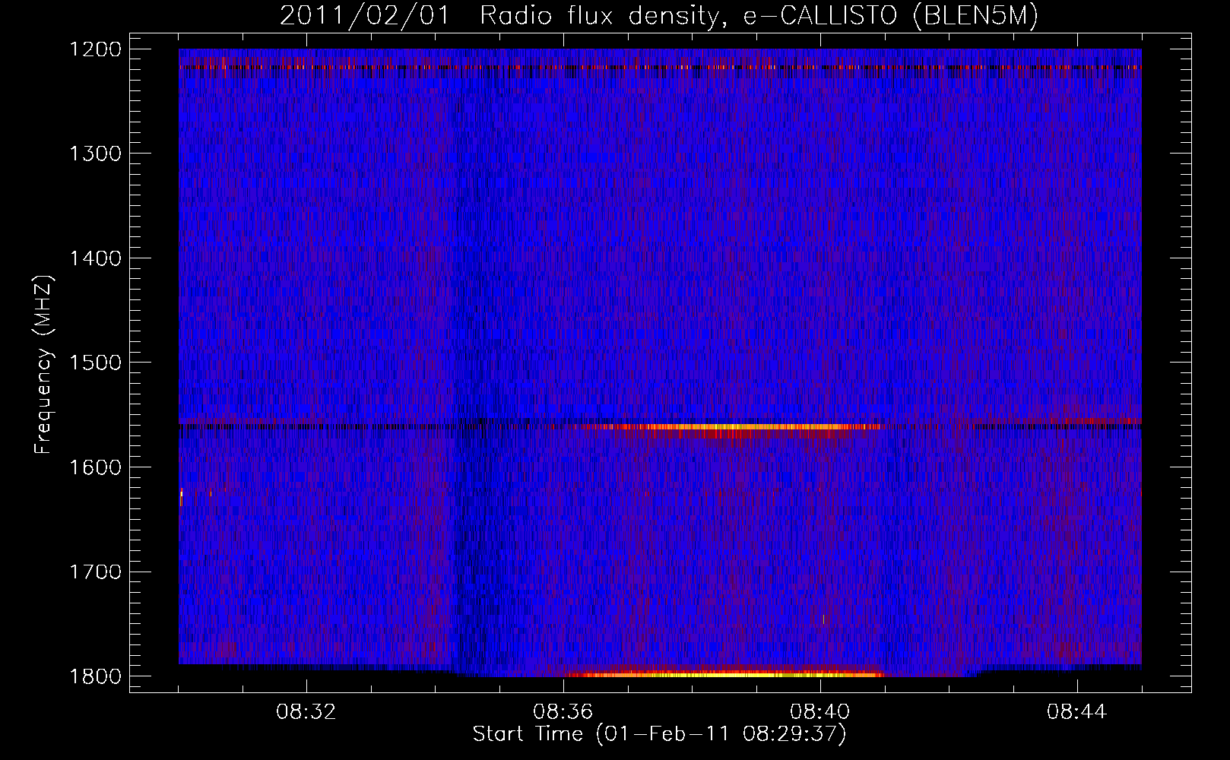The height and width of the screenshot is (760, 1230).
Task: Click the 08:40 time tick label
Action: click(x=820, y=712)
